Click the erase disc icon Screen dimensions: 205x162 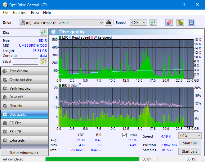pyautogui.click(x=169, y=23)
